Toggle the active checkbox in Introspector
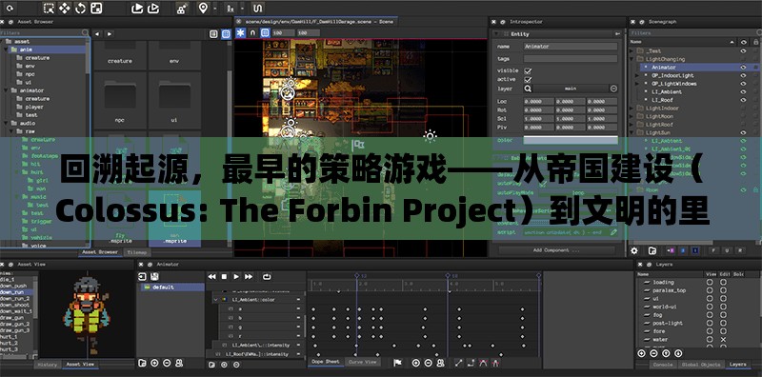Viewport: 762px width, 377px height. tap(528, 79)
